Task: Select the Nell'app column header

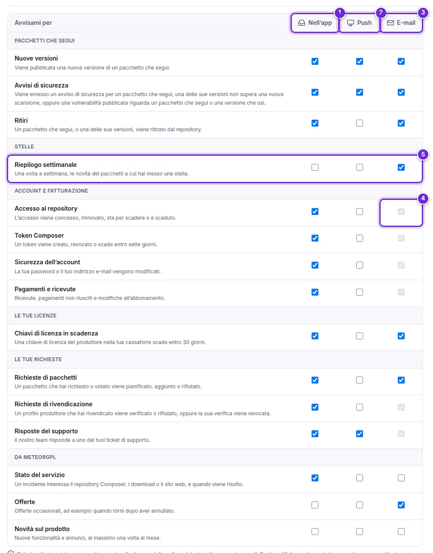Action: click(x=315, y=23)
